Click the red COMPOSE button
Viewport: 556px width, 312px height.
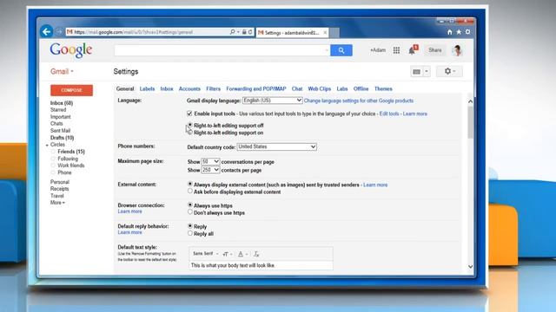click(x=71, y=90)
